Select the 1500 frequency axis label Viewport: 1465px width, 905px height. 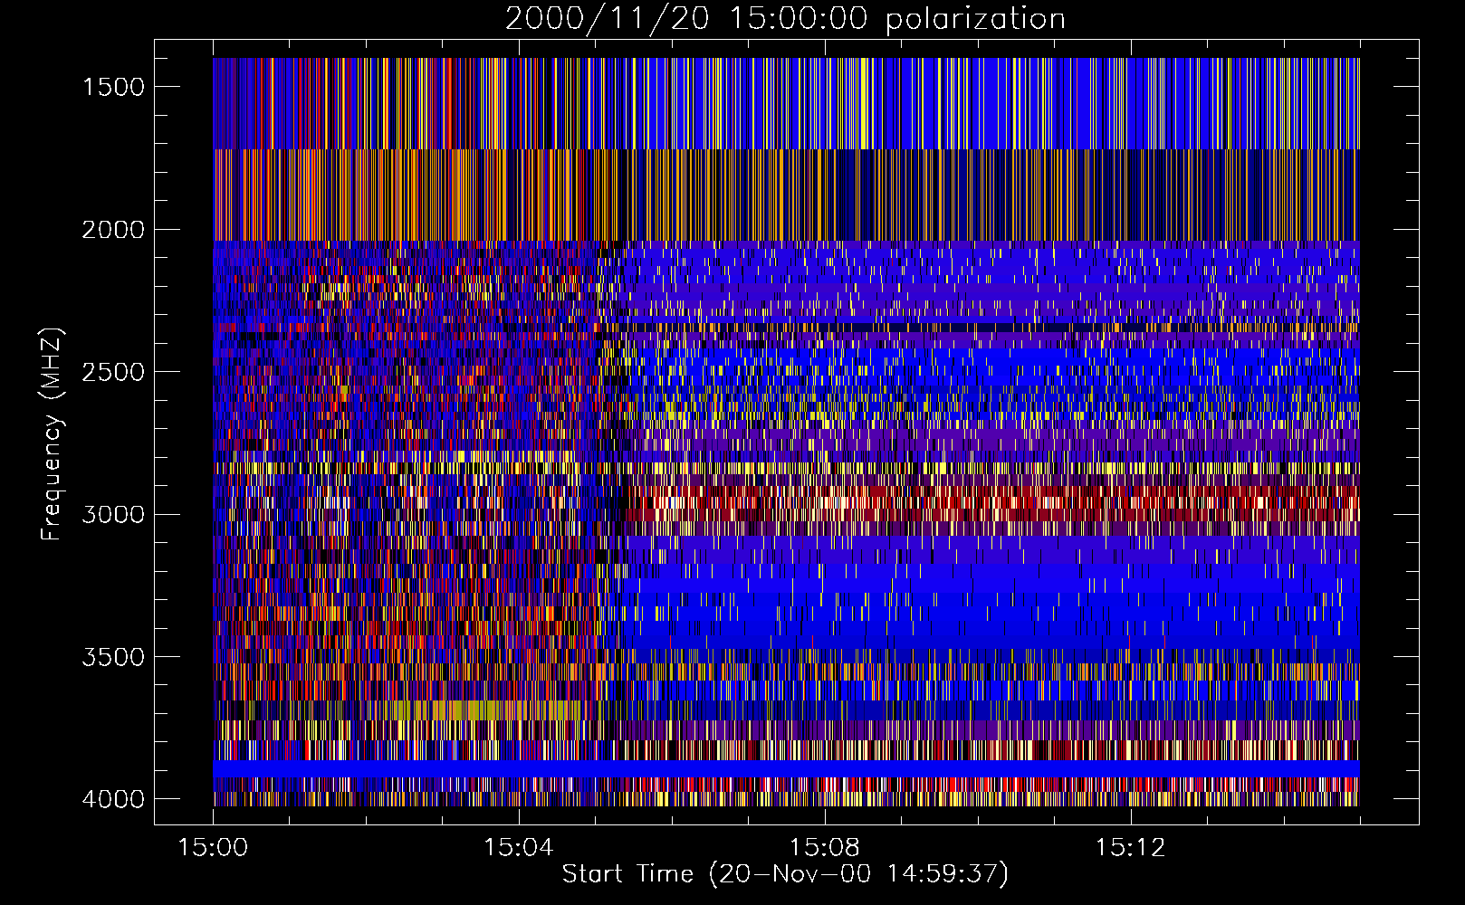[x=113, y=87]
